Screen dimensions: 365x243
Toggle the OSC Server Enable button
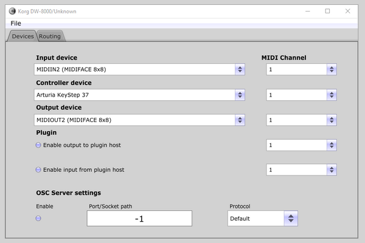click(38, 218)
